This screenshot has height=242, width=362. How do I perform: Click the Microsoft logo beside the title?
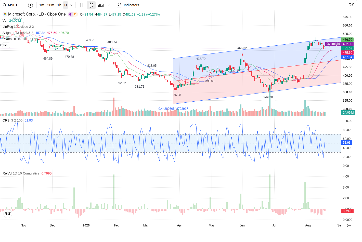pyautogui.click(x=5, y=14)
